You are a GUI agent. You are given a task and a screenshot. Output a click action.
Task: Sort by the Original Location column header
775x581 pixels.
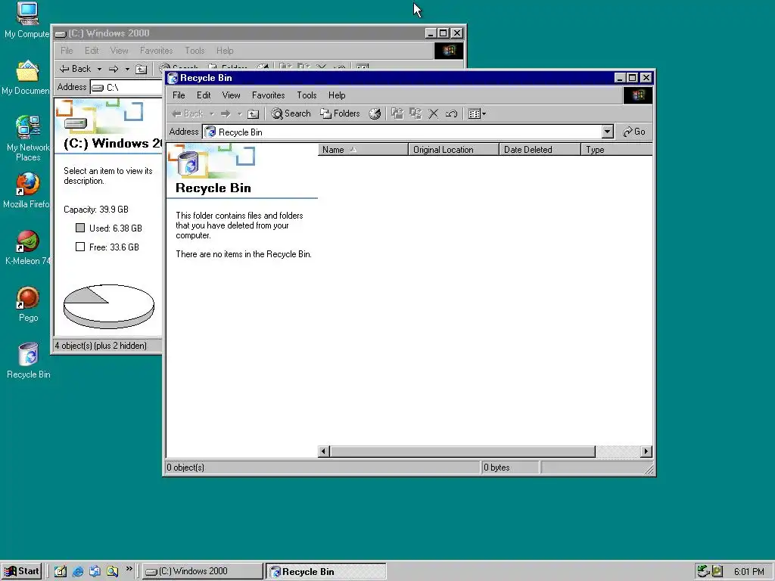[454, 150]
